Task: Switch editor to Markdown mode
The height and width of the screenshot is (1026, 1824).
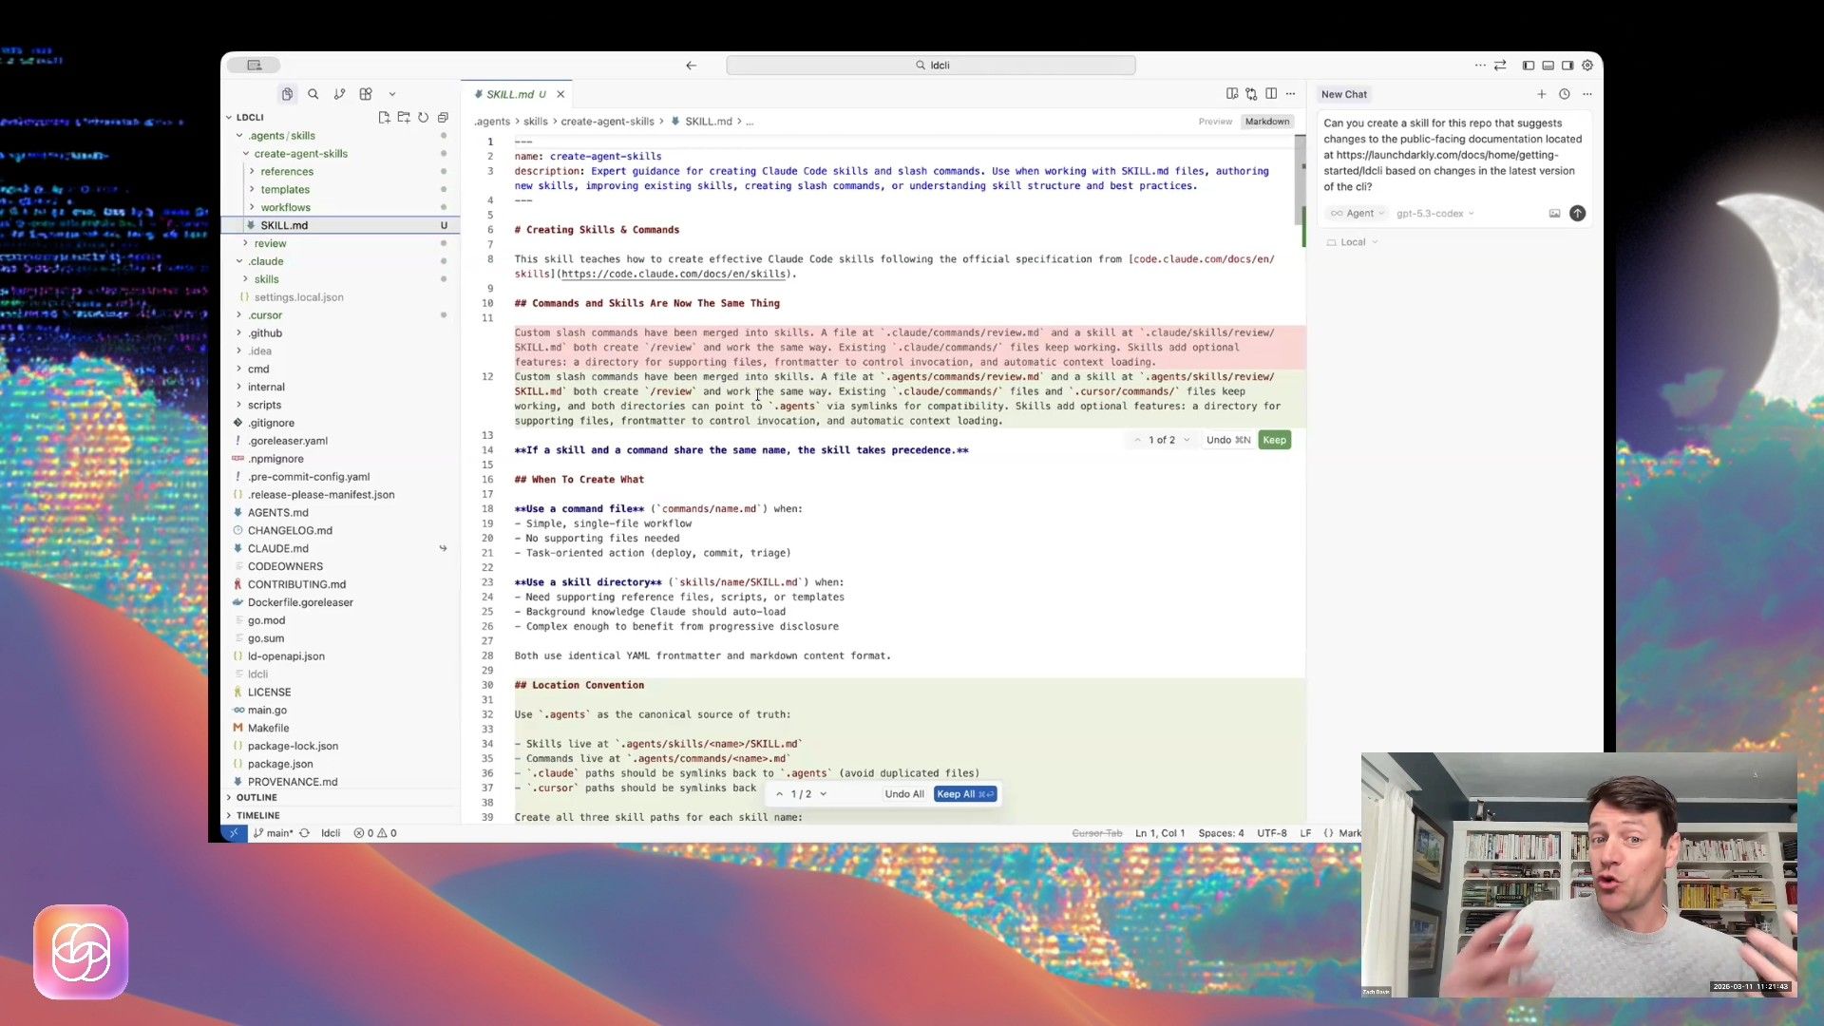Action: [1267, 122]
